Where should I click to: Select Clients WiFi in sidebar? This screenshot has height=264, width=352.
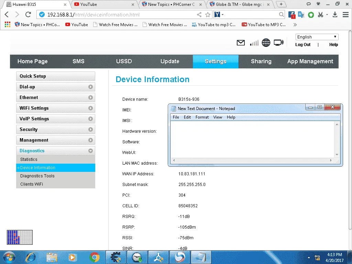(x=56, y=184)
